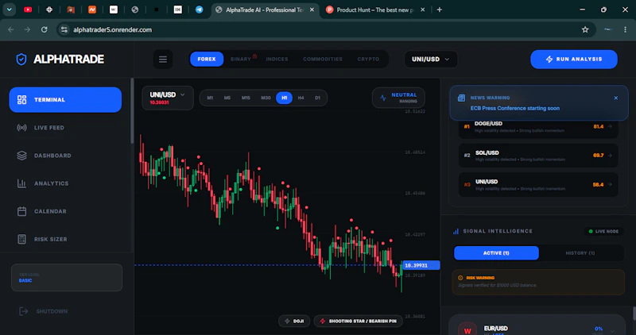The image size is (636, 335).
Task: Select the M30 timeframe
Action: click(266, 98)
